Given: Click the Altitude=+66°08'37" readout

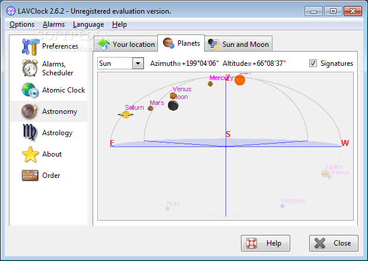Looking at the screenshot, I should (254, 63).
